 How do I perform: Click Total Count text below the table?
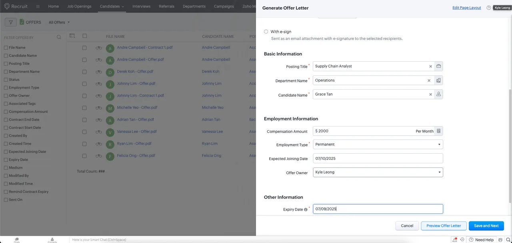pos(91,171)
